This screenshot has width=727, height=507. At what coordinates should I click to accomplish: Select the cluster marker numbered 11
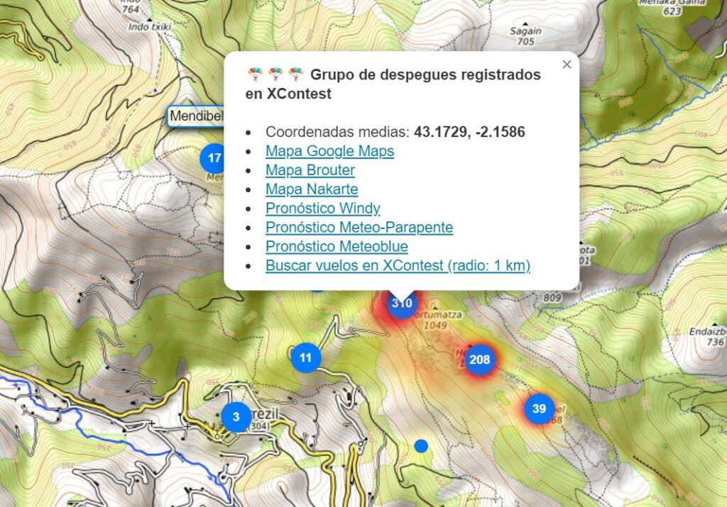click(305, 357)
